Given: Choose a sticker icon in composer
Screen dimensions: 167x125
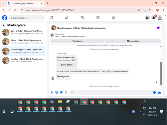Looking at the screenshot, I should click(x=61, y=92).
